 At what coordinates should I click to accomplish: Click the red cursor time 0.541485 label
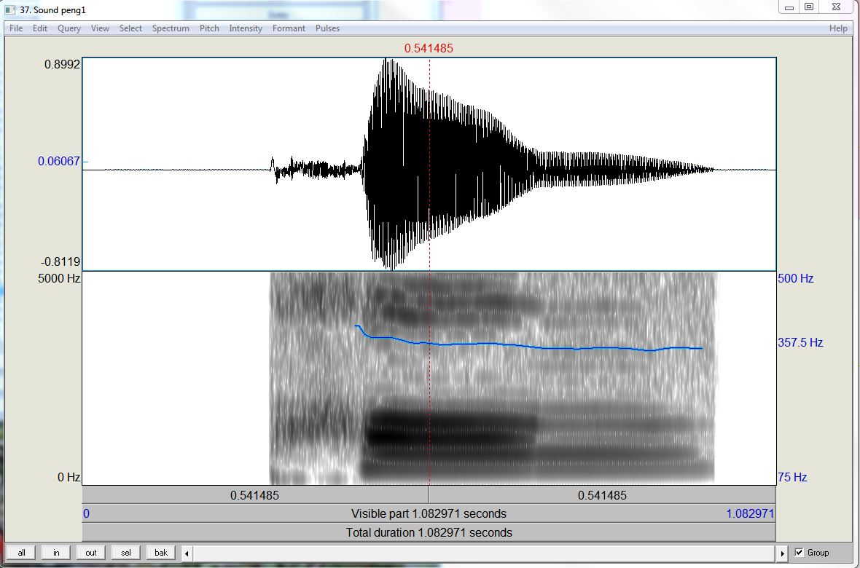click(x=429, y=48)
